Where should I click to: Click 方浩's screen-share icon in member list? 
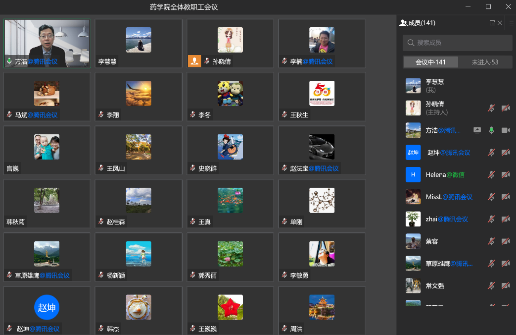pyautogui.click(x=477, y=130)
